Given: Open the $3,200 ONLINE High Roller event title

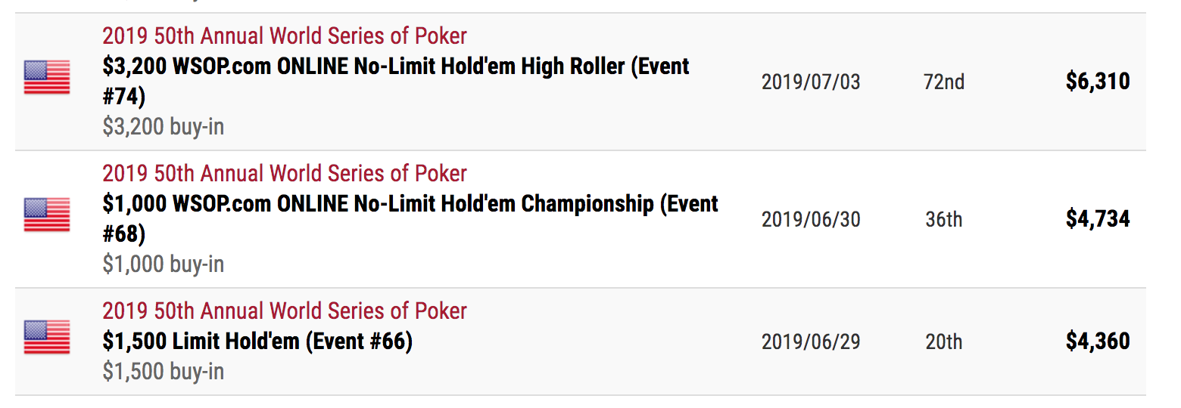Looking at the screenshot, I should [396, 81].
